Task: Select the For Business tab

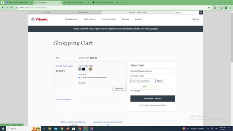Action: coord(83,12)
